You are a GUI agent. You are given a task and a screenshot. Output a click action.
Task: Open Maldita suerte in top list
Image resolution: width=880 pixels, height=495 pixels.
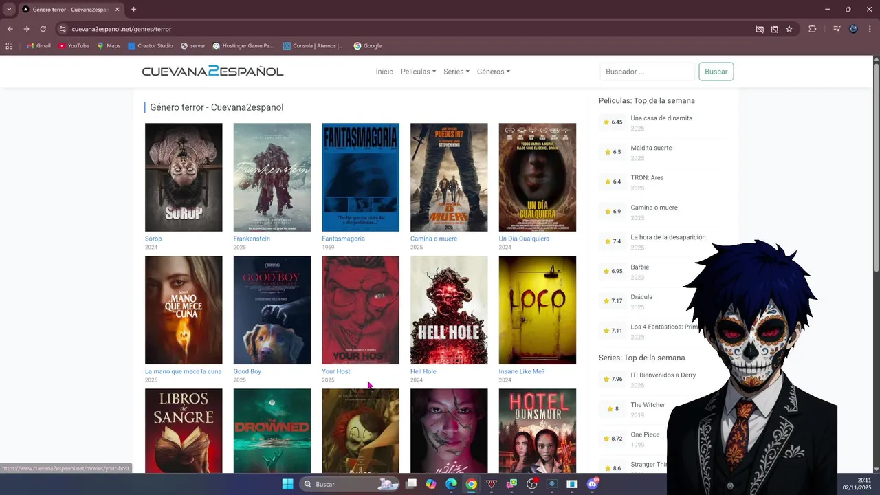651,148
